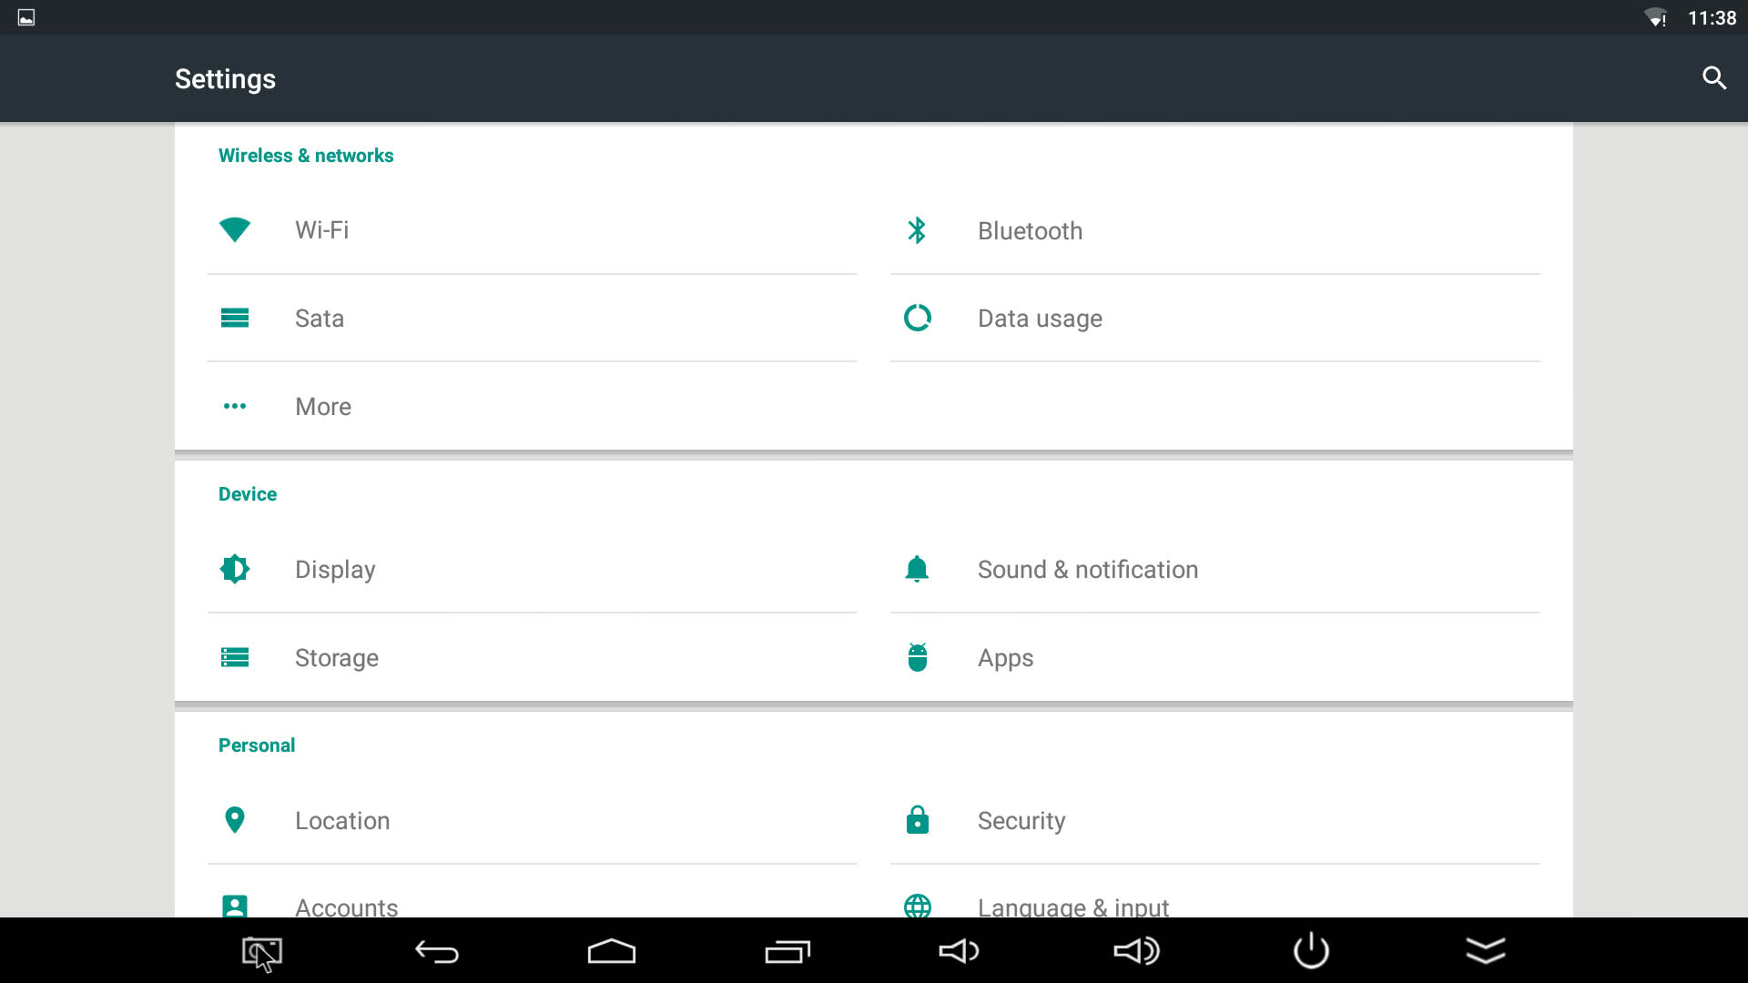Click the Location pin icon

[x=235, y=820]
